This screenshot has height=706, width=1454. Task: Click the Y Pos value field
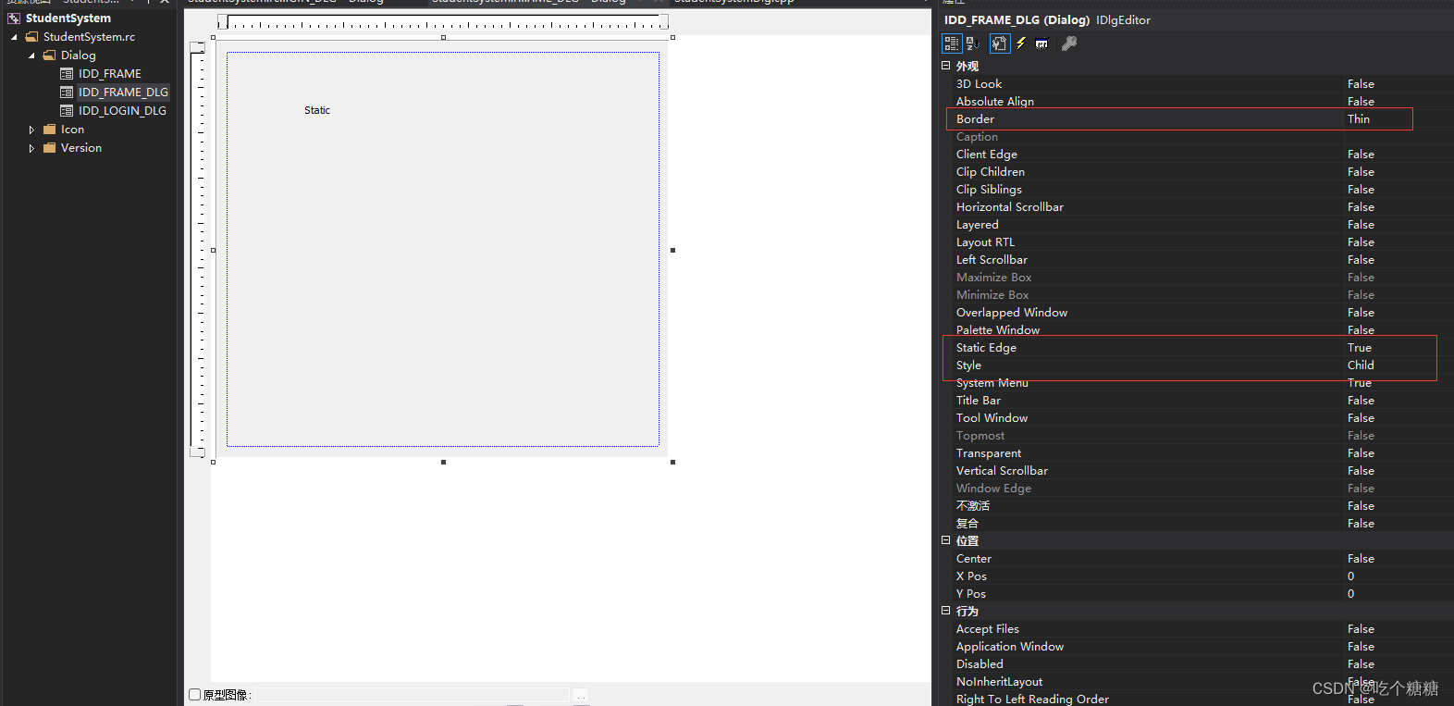tap(1399, 594)
